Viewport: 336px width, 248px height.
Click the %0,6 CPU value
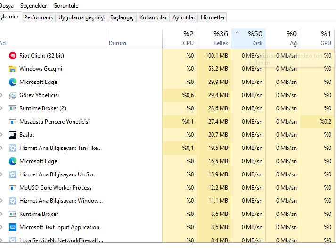point(188,95)
